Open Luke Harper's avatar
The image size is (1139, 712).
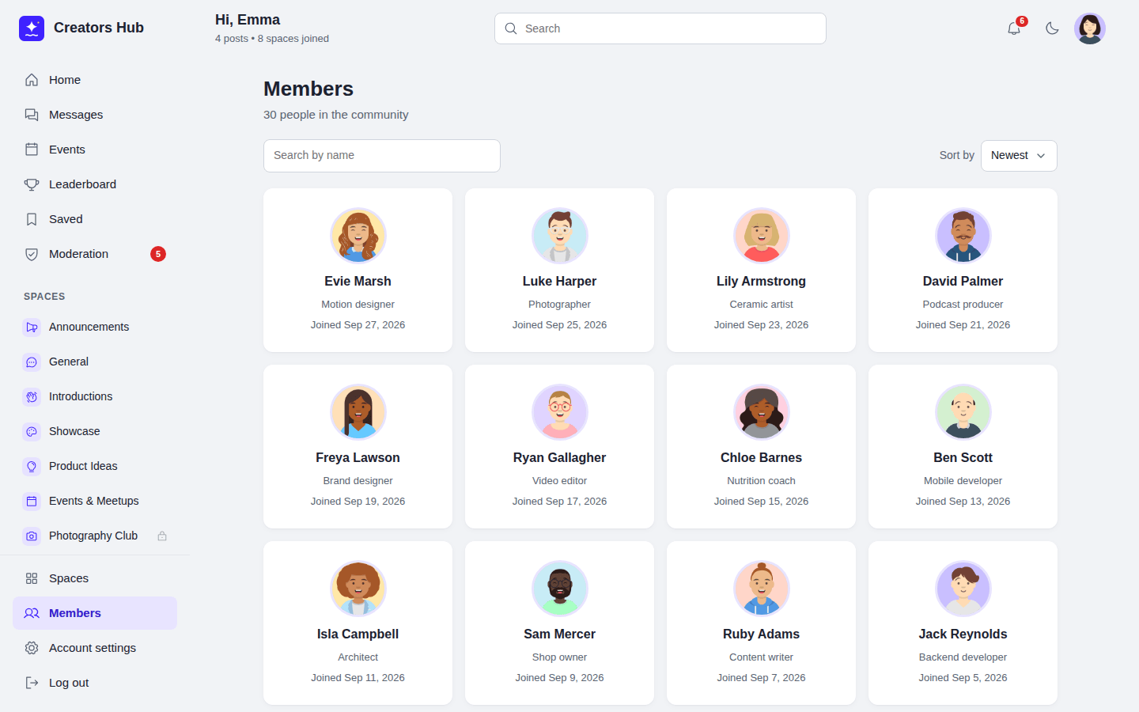pos(560,236)
